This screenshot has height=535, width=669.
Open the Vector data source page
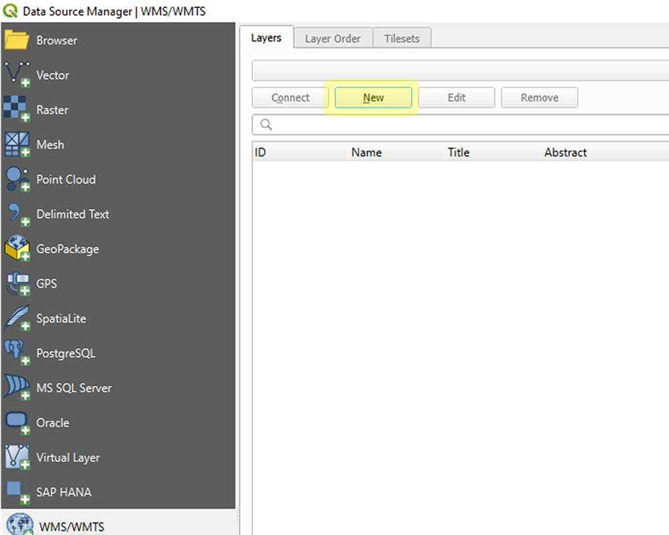coord(52,75)
